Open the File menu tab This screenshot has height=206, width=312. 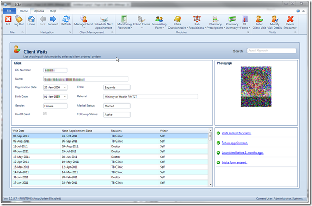9,11
